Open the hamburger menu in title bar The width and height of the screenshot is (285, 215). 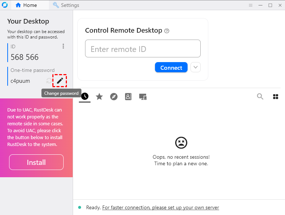click(x=250, y=5)
